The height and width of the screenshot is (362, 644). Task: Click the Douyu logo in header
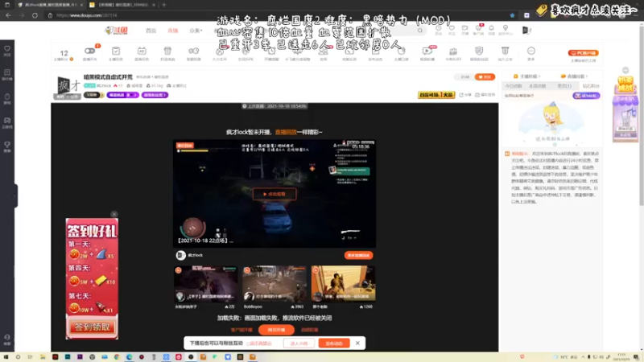[x=117, y=31]
